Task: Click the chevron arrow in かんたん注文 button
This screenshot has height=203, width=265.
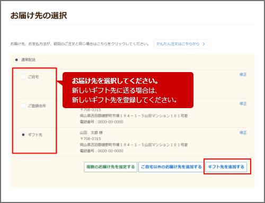Action: [x=204, y=44]
